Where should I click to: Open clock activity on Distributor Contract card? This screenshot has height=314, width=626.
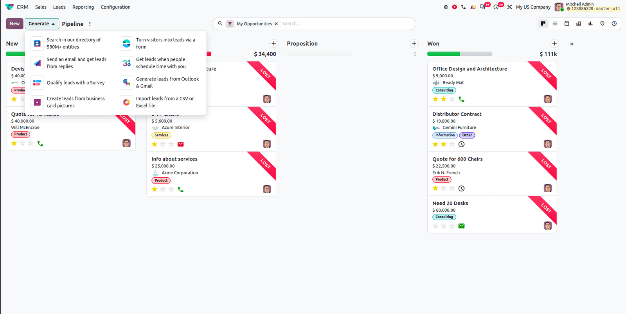[462, 145]
